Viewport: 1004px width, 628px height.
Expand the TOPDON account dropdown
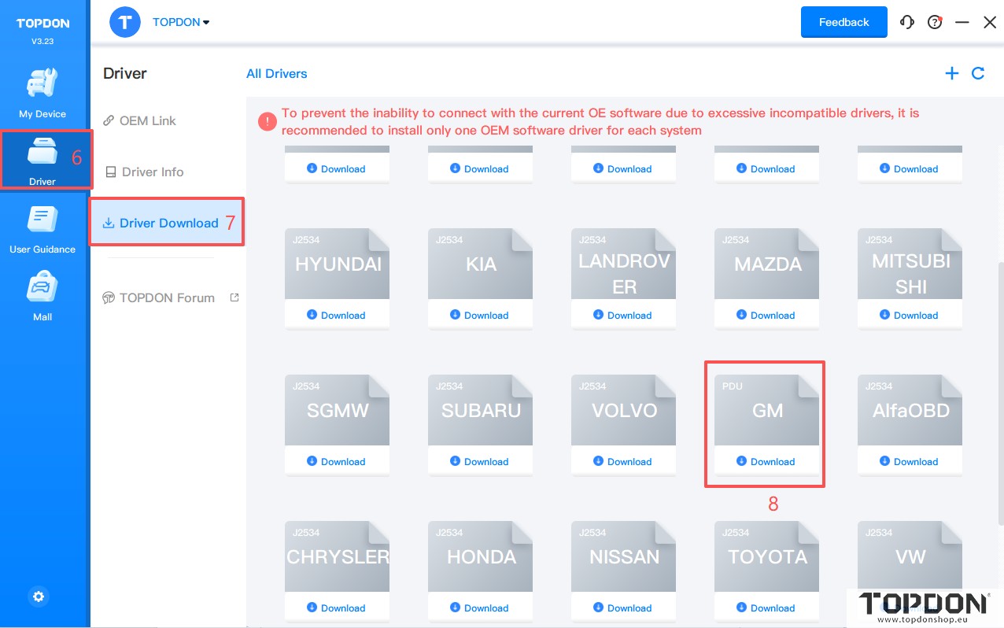tap(181, 22)
